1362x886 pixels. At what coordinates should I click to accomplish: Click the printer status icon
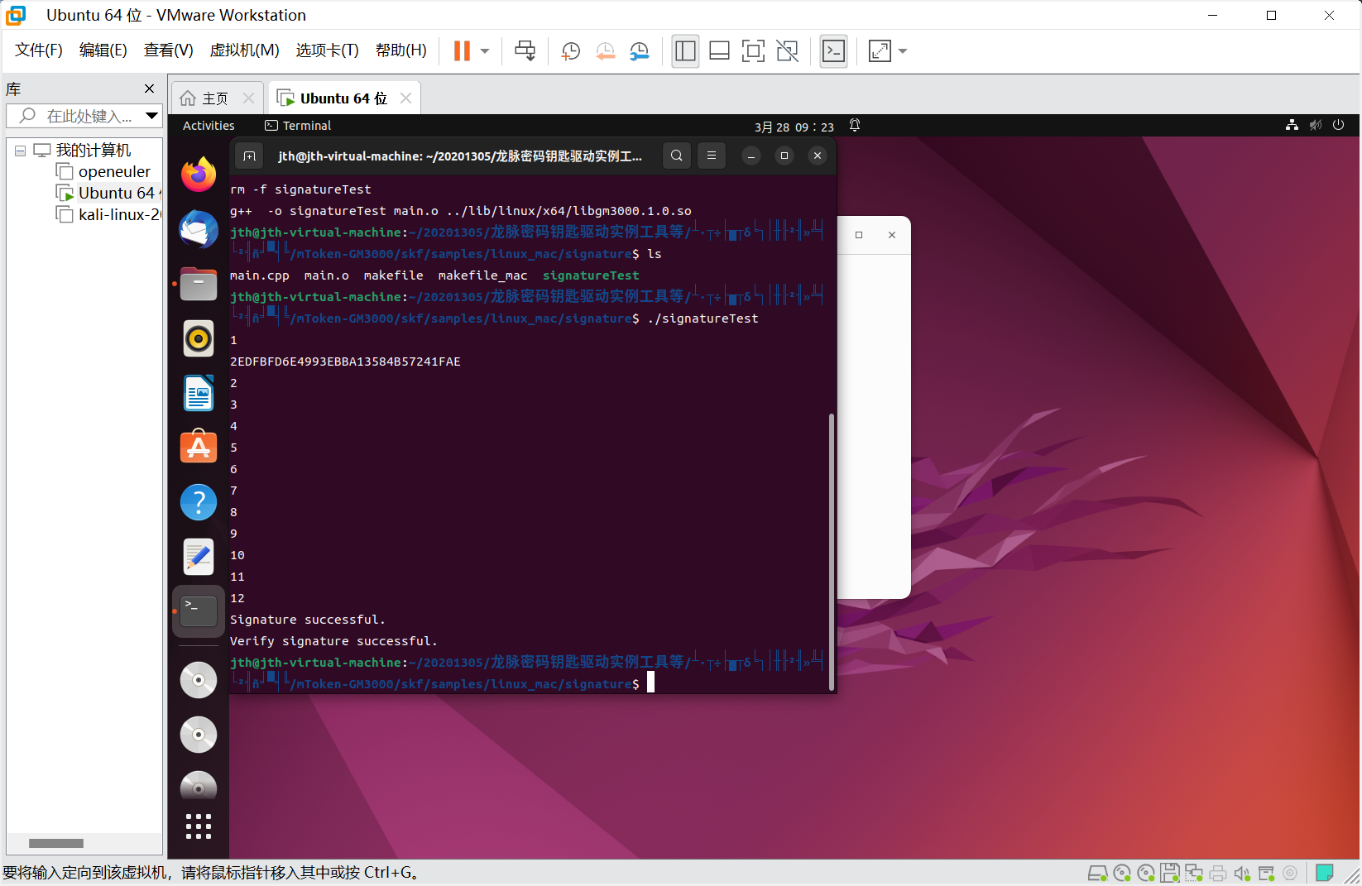(x=1218, y=873)
